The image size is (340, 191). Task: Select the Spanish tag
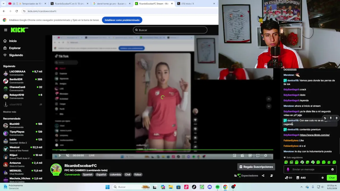87,175
